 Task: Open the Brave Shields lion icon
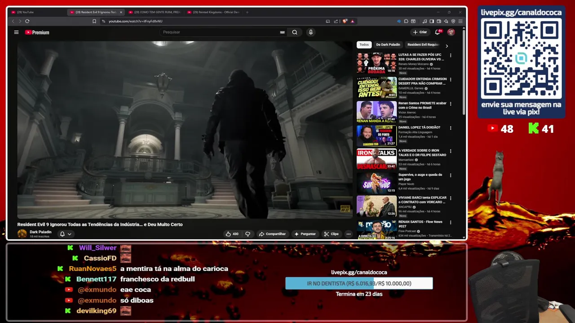345,21
